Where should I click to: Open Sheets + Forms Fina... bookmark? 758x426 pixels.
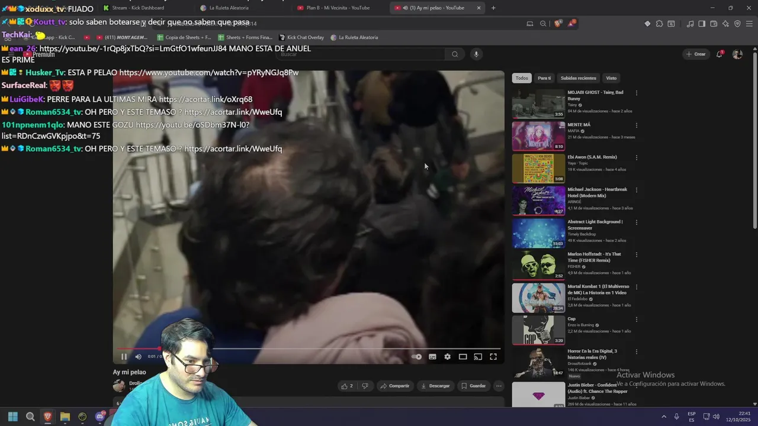(x=245, y=37)
